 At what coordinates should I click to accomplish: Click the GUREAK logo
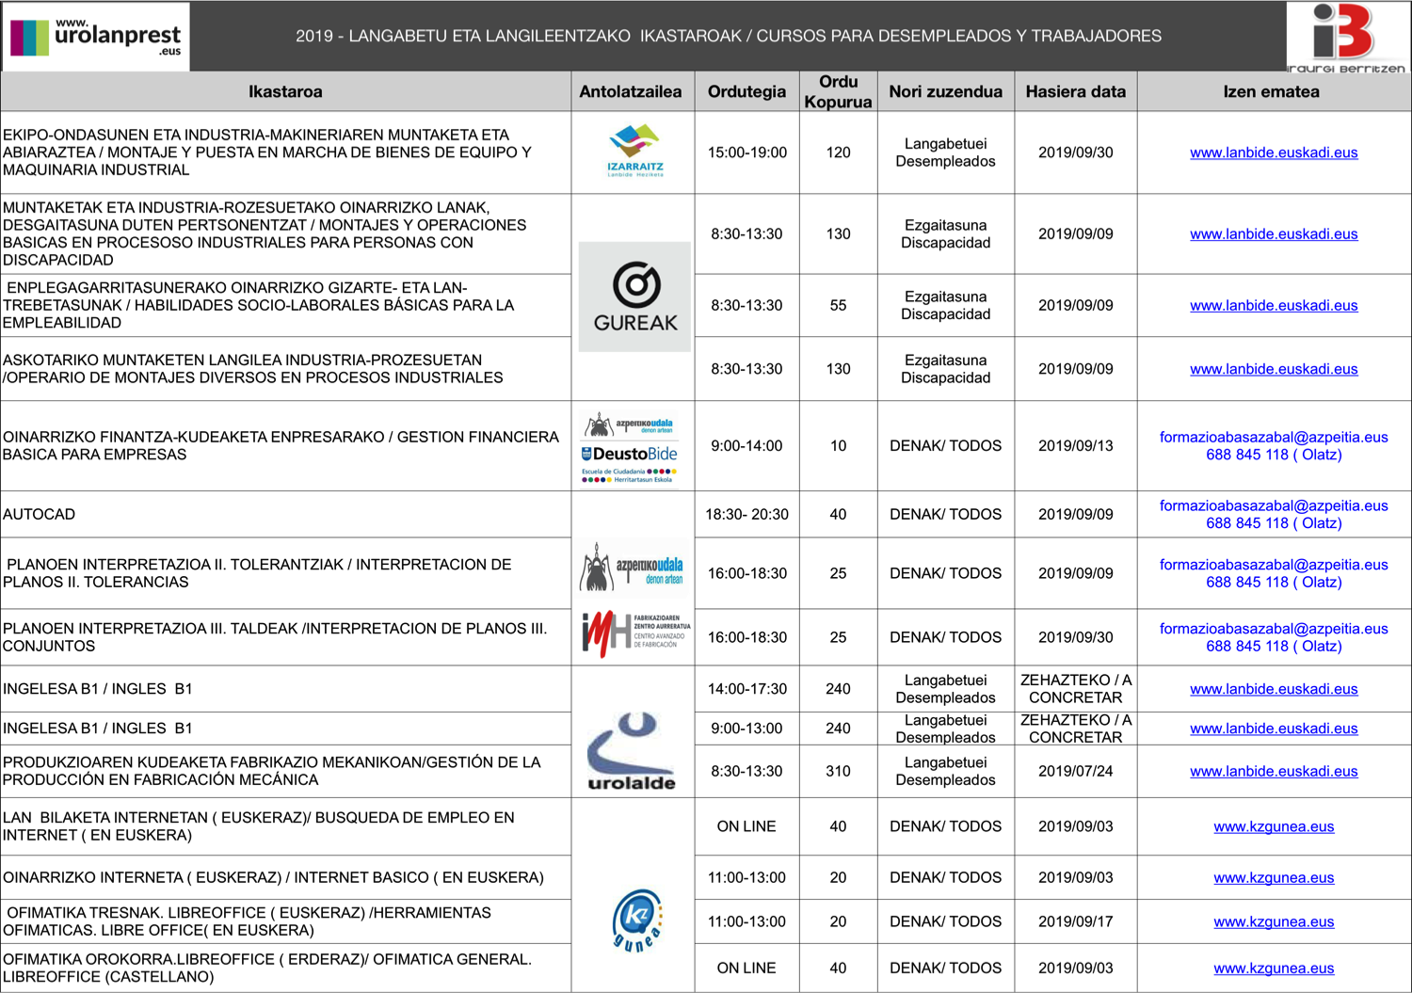point(634,296)
